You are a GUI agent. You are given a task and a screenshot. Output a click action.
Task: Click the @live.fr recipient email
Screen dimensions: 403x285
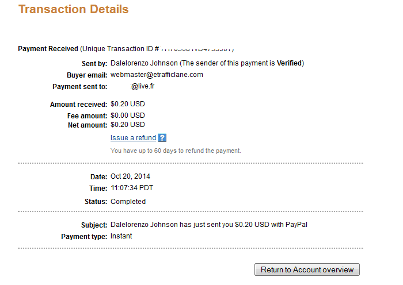[142, 86]
